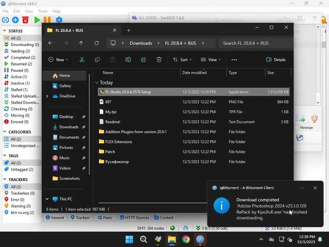Open the qBittorrent Edit menu

(17, 11)
